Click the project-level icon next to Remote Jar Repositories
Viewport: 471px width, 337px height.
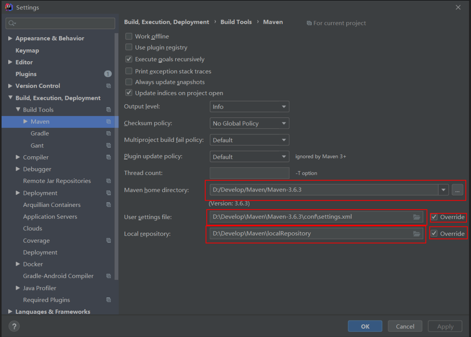click(109, 181)
